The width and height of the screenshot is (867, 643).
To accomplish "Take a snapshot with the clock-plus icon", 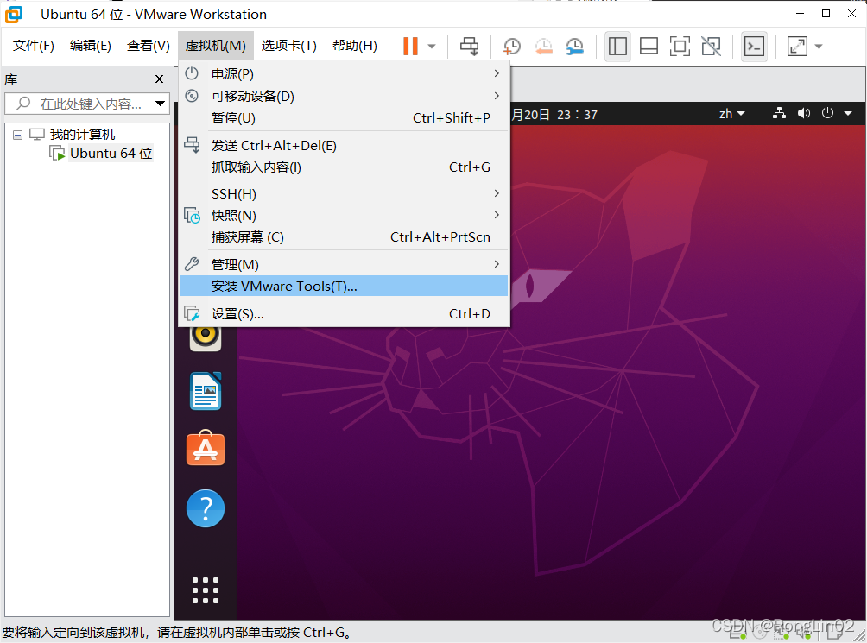I will [512, 47].
